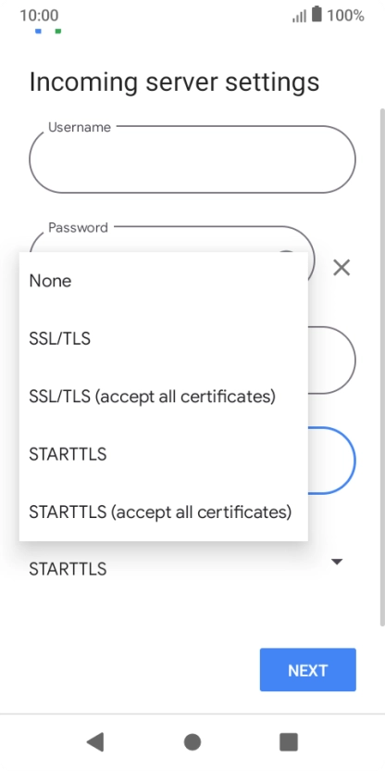Select the plain SSL/TLS option
Screen dimensions: 385x771
click(164, 339)
